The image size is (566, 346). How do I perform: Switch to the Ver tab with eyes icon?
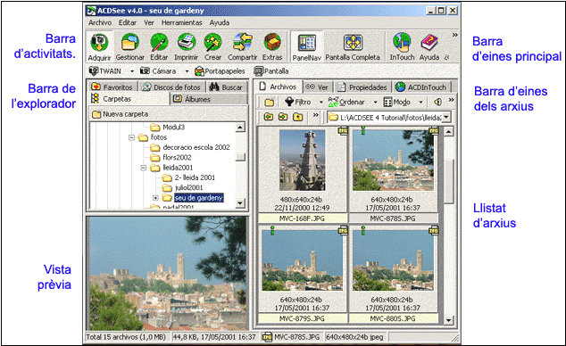click(x=317, y=87)
